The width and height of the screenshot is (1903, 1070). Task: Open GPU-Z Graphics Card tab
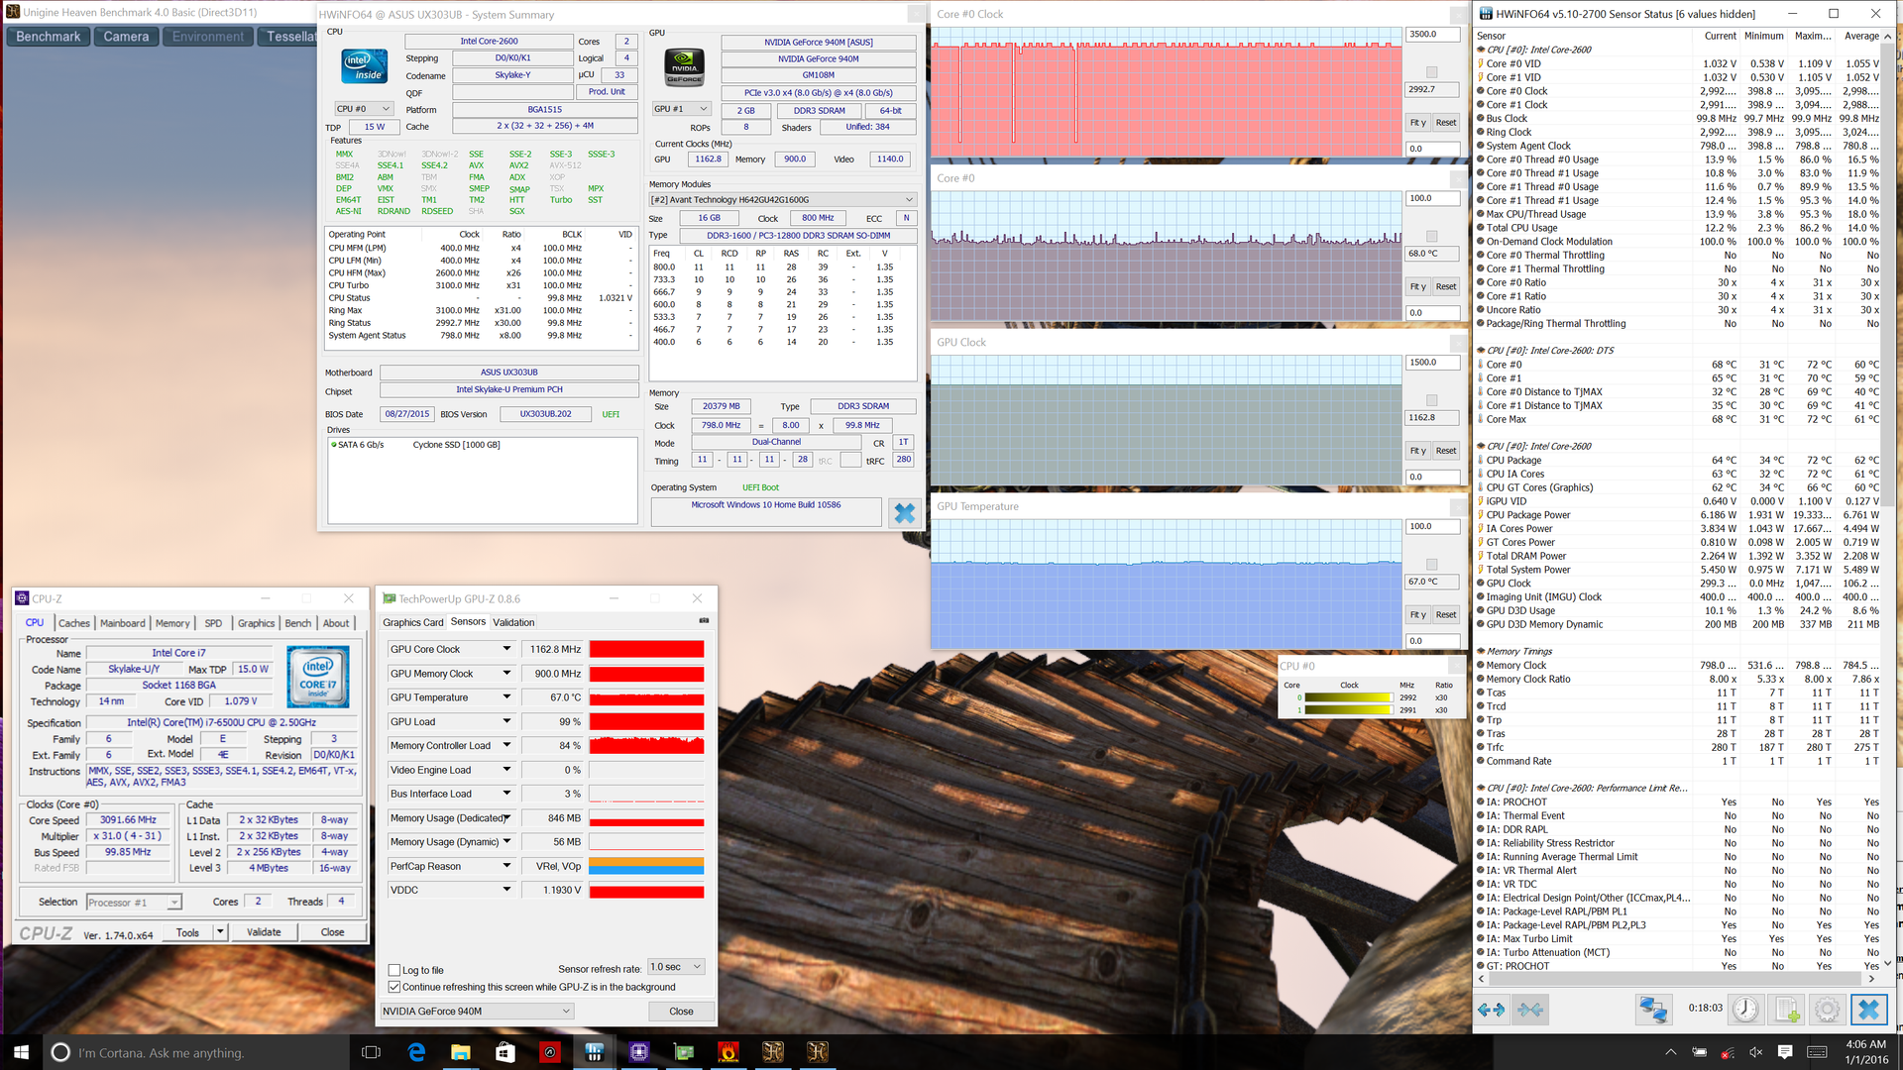coord(412,622)
